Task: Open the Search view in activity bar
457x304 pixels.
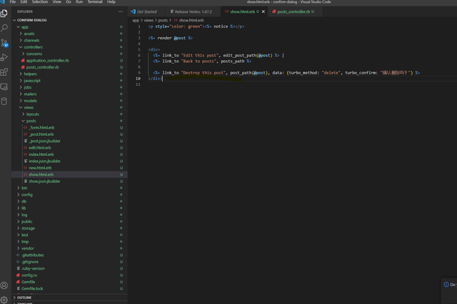Action: pos(4,27)
